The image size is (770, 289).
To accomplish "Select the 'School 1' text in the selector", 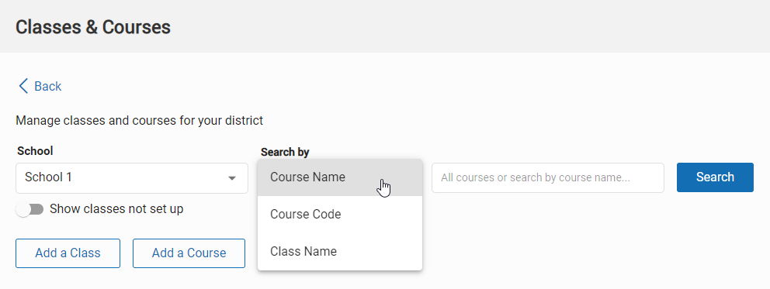I will tap(49, 177).
